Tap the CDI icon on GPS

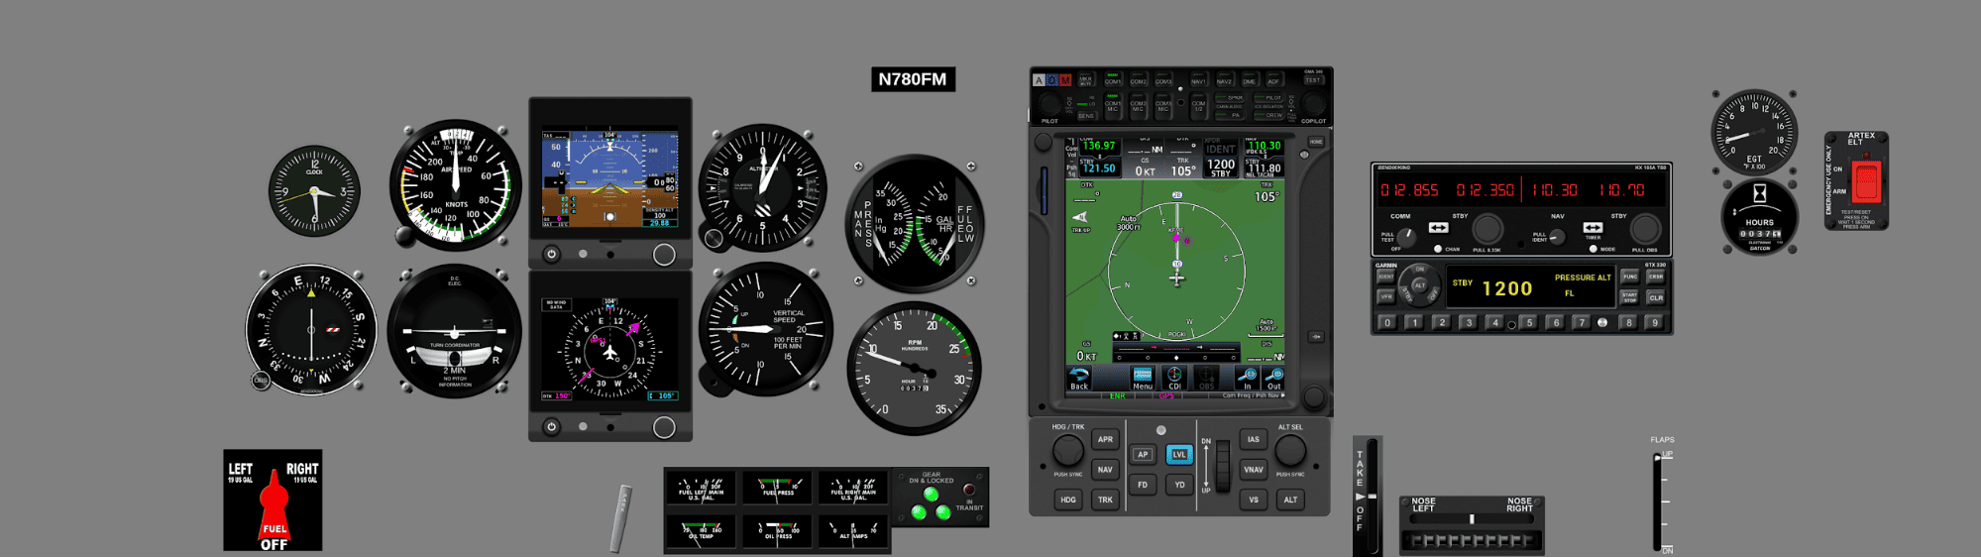pos(1174,379)
